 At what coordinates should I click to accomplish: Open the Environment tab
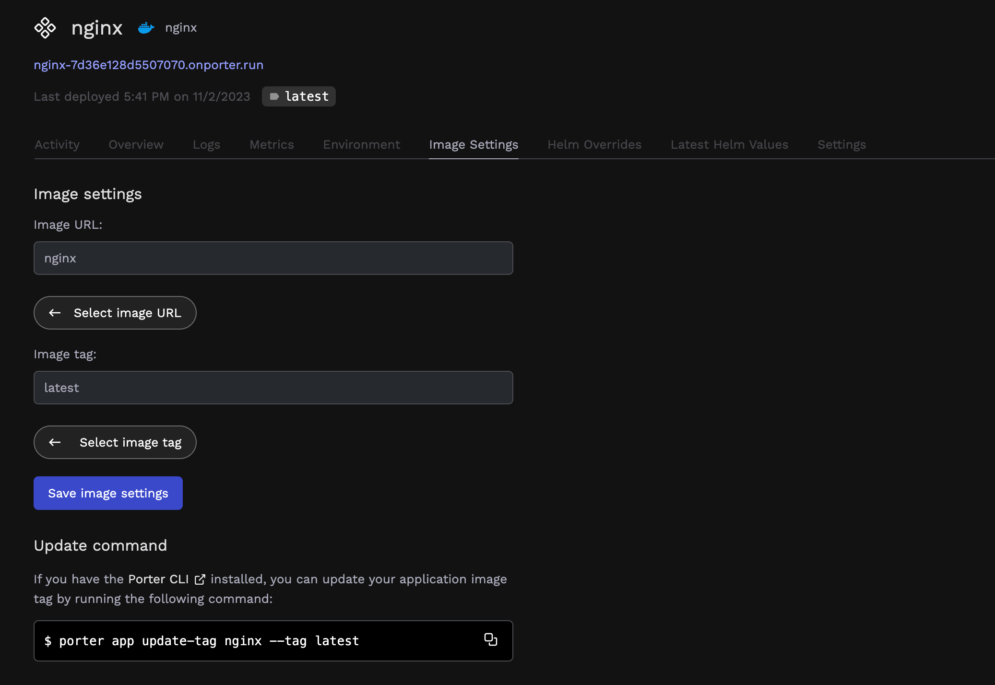(361, 144)
